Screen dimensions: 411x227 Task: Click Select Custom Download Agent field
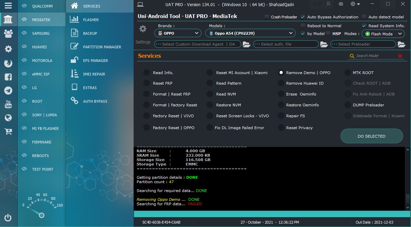point(198,44)
